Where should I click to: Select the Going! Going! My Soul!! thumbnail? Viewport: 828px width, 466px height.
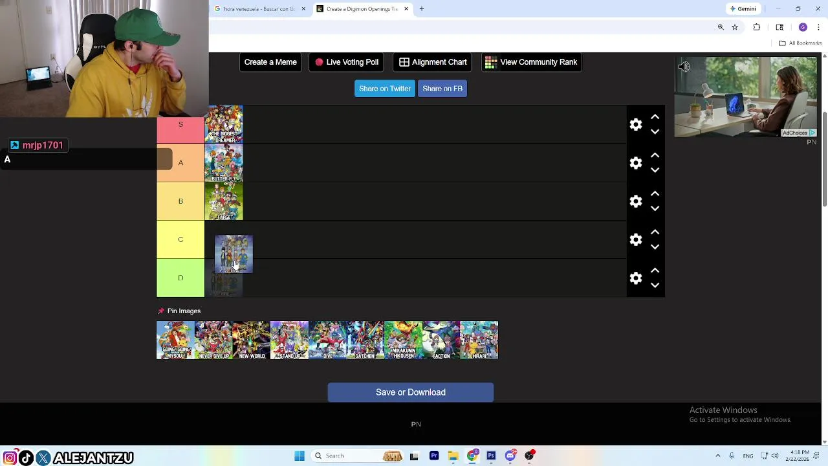tap(175, 340)
